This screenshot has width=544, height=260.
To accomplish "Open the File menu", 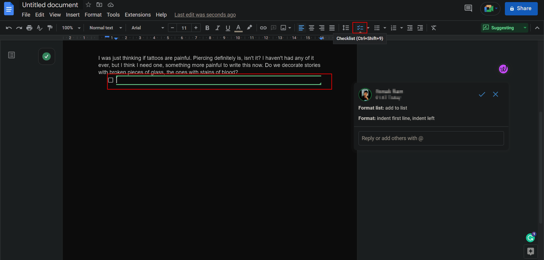I will (26, 15).
